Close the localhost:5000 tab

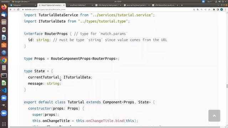92,5
